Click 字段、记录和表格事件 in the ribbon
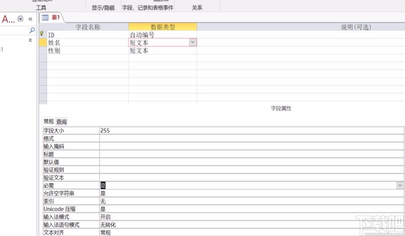 point(147,7)
